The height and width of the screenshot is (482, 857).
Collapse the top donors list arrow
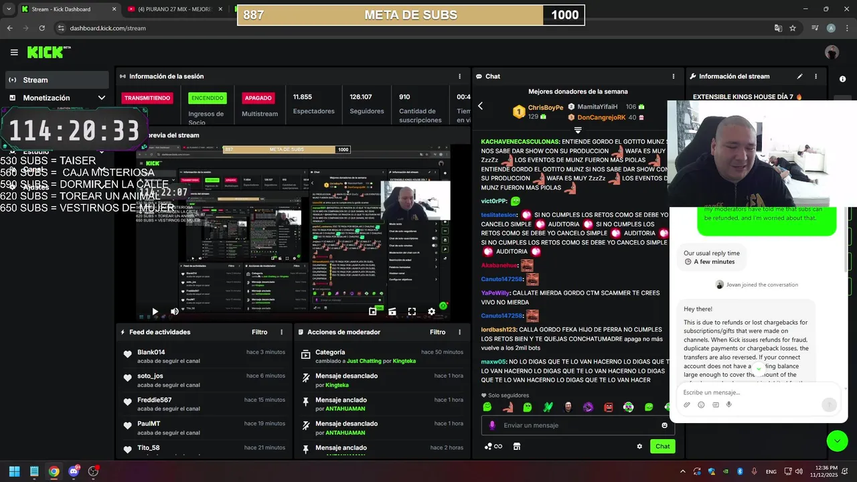tap(578, 130)
